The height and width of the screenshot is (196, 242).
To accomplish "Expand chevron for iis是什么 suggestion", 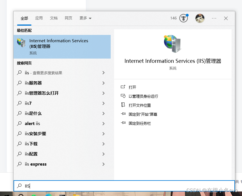I will click(103, 113).
